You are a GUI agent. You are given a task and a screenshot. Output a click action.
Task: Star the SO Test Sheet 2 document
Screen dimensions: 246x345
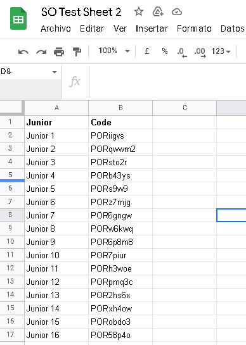pos(139,11)
